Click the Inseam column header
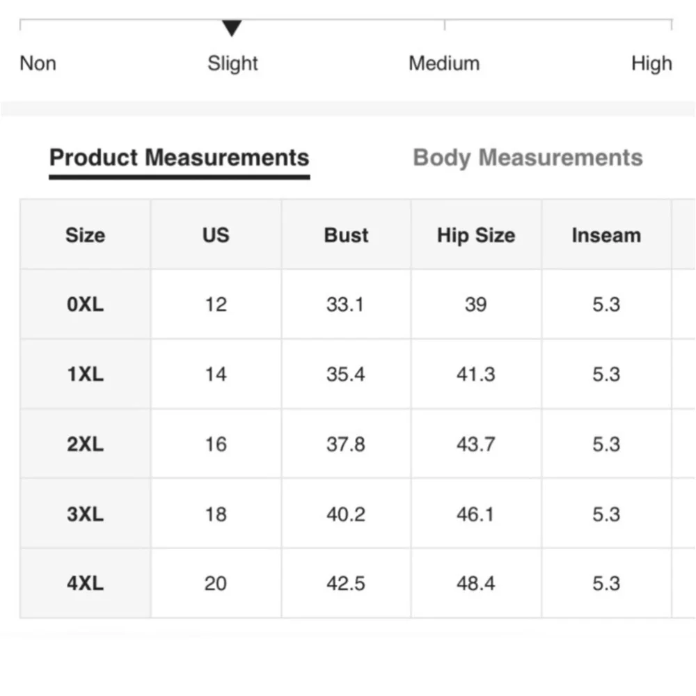The height and width of the screenshot is (696, 696). click(x=606, y=235)
